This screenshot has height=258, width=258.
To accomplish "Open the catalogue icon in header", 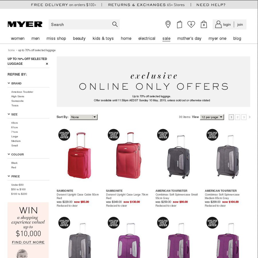I will pos(179,25).
